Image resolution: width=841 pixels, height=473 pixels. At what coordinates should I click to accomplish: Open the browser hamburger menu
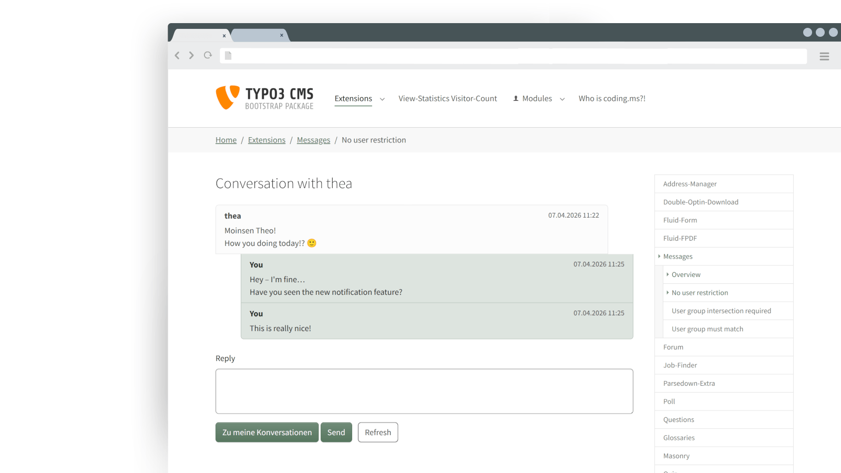[x=824, y=56]
